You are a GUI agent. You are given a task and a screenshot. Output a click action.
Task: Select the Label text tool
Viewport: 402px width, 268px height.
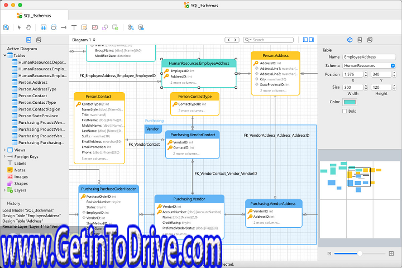pos(74,27)
